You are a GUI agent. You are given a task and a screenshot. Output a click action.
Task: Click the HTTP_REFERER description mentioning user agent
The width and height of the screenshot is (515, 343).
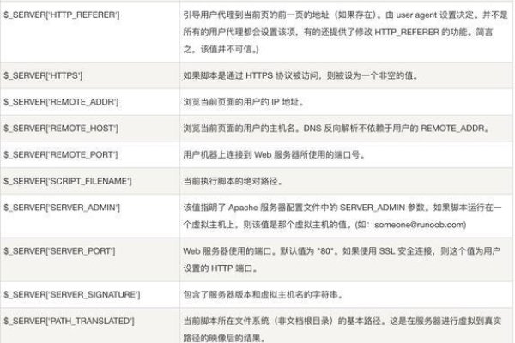[x=346, y=33]
